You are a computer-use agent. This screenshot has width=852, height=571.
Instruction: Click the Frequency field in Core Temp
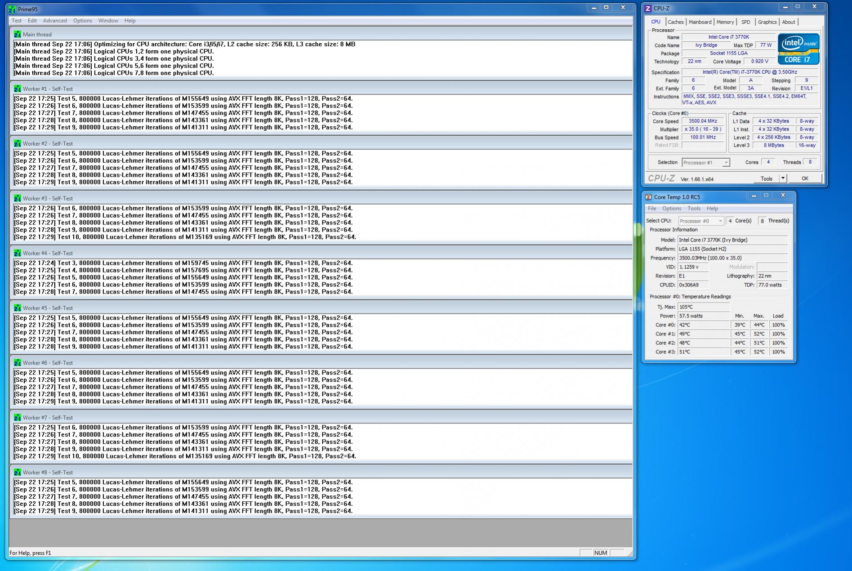pyautogui.click(x=733, y=258)
